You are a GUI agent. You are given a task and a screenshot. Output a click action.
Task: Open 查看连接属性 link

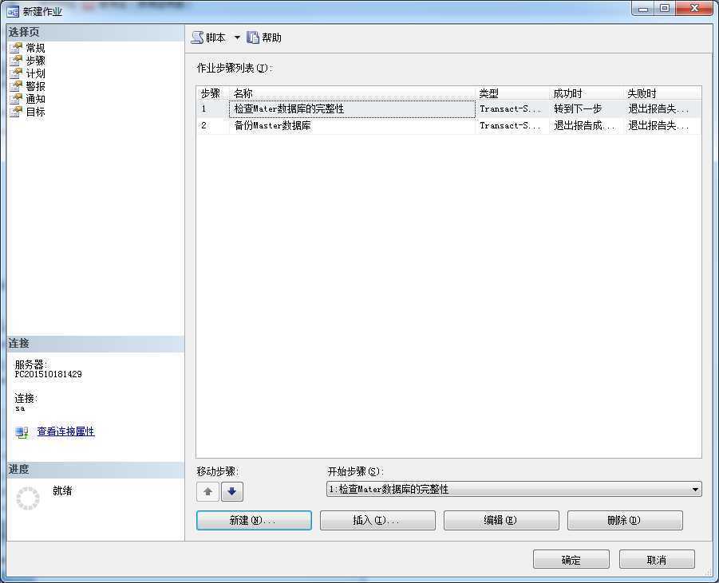(65, 431)
